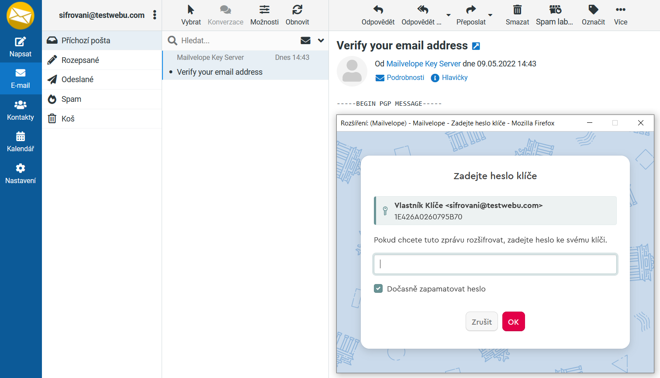Delete message with Smazat
The width and height of the screenshot is (660, 378).
pyautogui.click(x=518, y=15)
